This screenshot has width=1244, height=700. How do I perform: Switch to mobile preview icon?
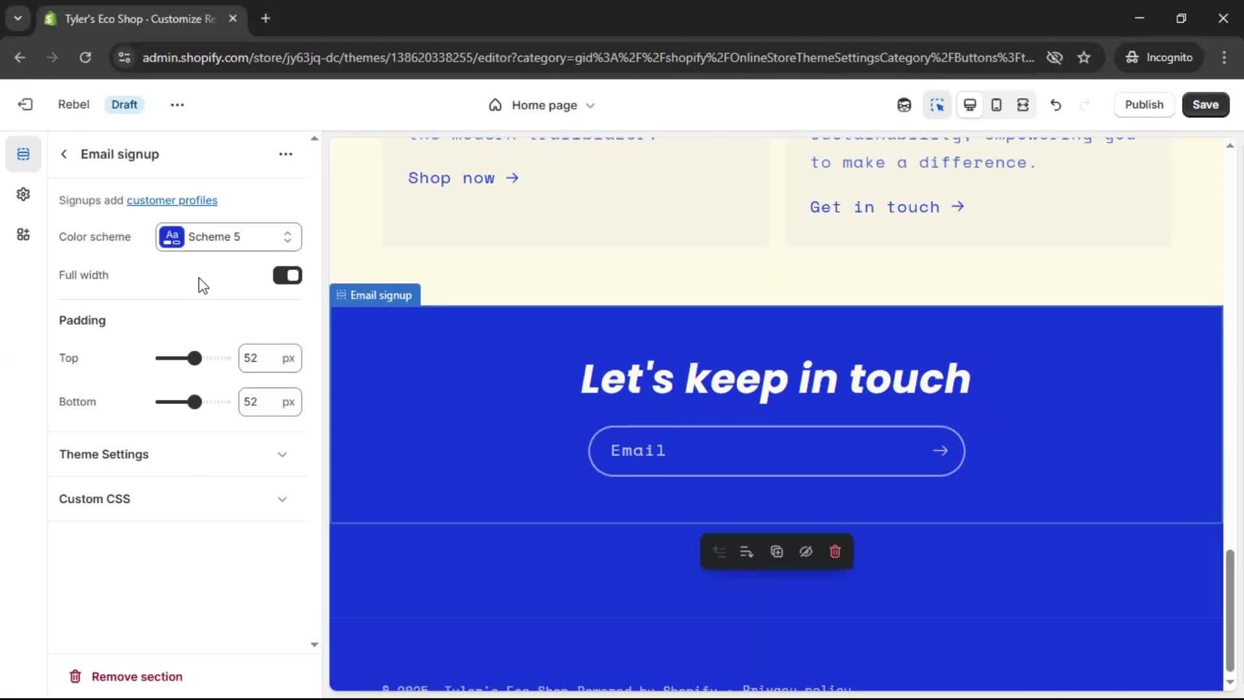click(996, 105)
